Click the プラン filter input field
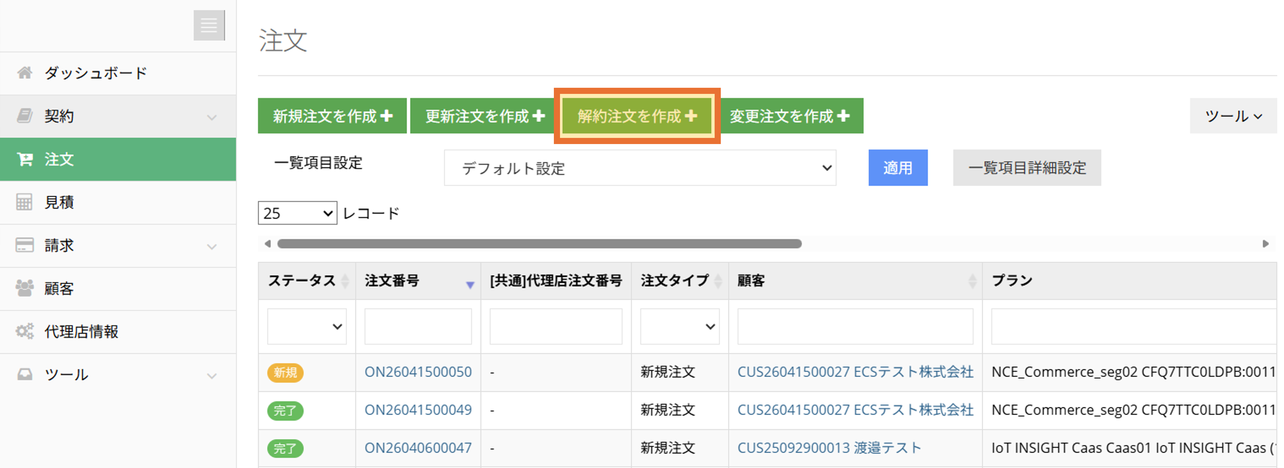The width and height of the screenshot is (1284, 468). pos(1133,327)
